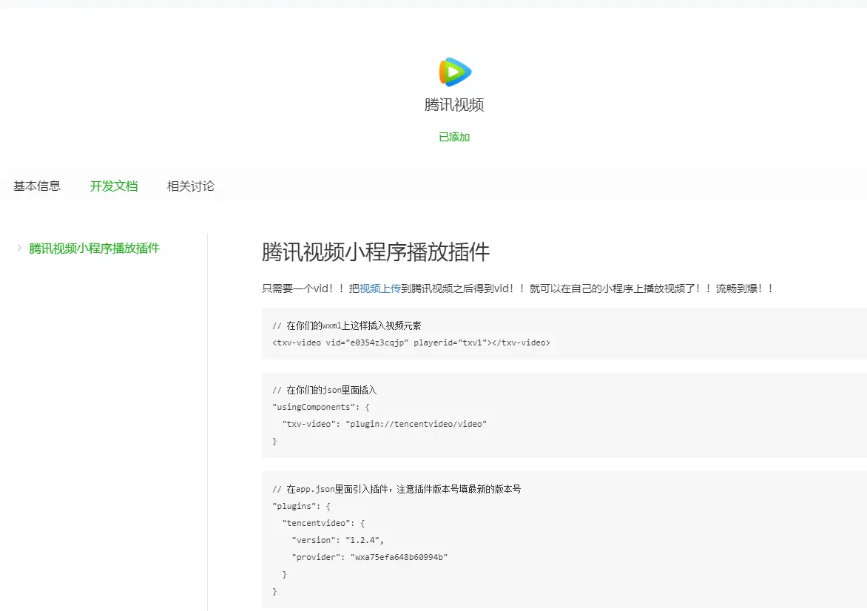Click the "version": "1.2.4" code line
This screenshot has height=611, width=867.
pyautogui.click(x=338, y=540)
